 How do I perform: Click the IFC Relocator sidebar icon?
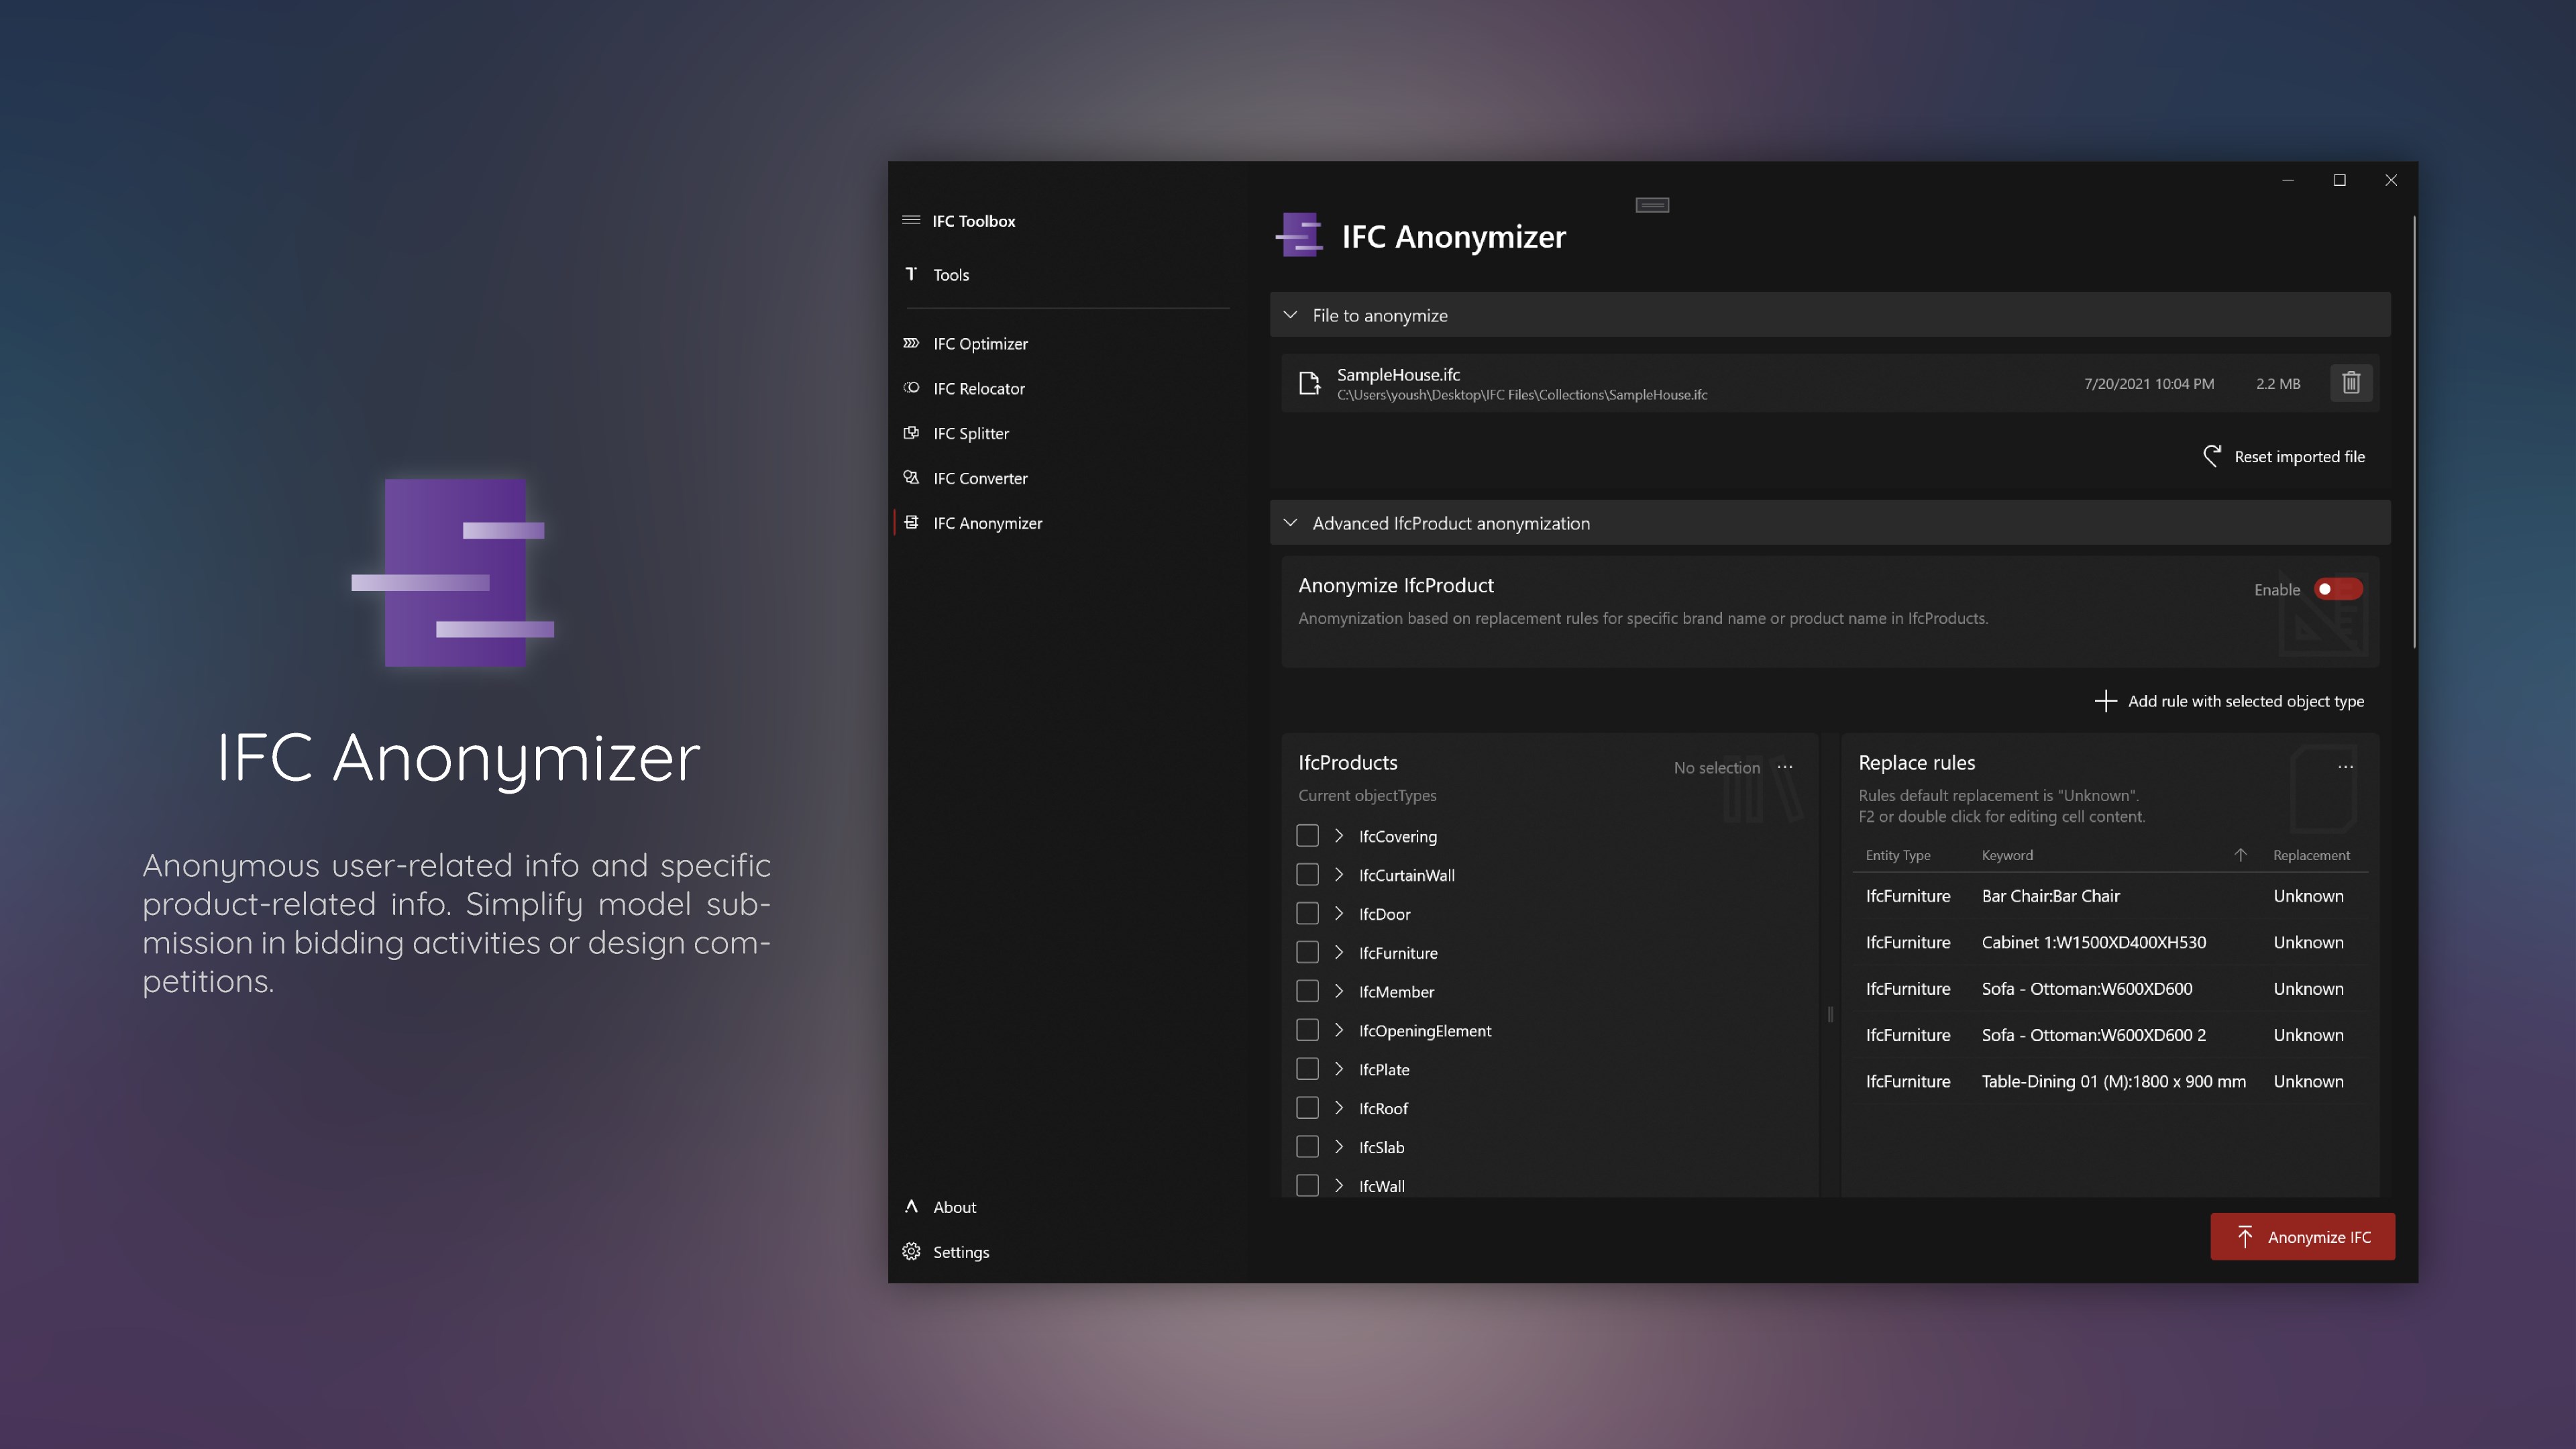pos(911,388)
